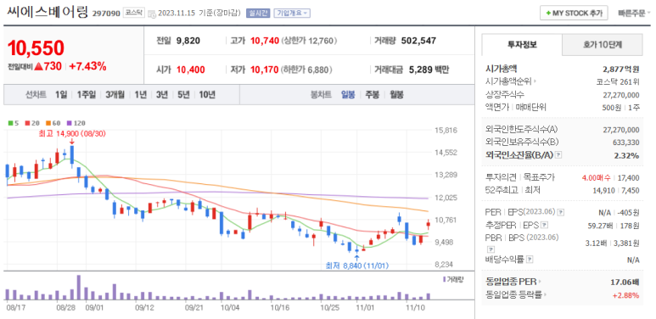Switch to the 호가10단계 tab

tap(602, 45)
